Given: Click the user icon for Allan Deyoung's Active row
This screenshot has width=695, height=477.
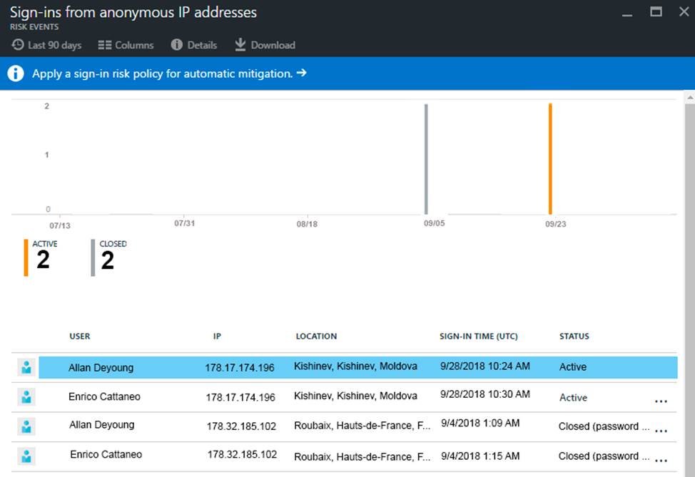Looking at the screenshot, I should pyautogui.click(x=26, y=367).
